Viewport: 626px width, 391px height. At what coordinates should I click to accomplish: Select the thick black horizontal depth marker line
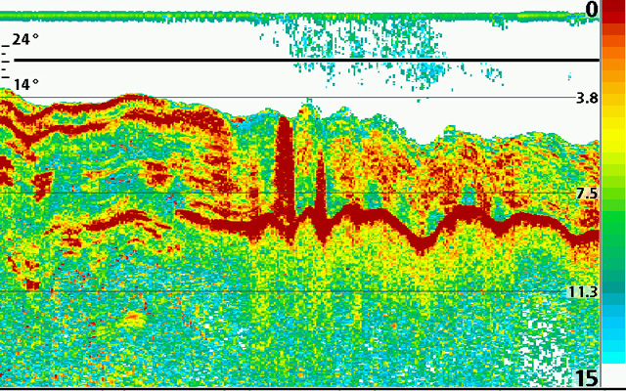point(306,61)
